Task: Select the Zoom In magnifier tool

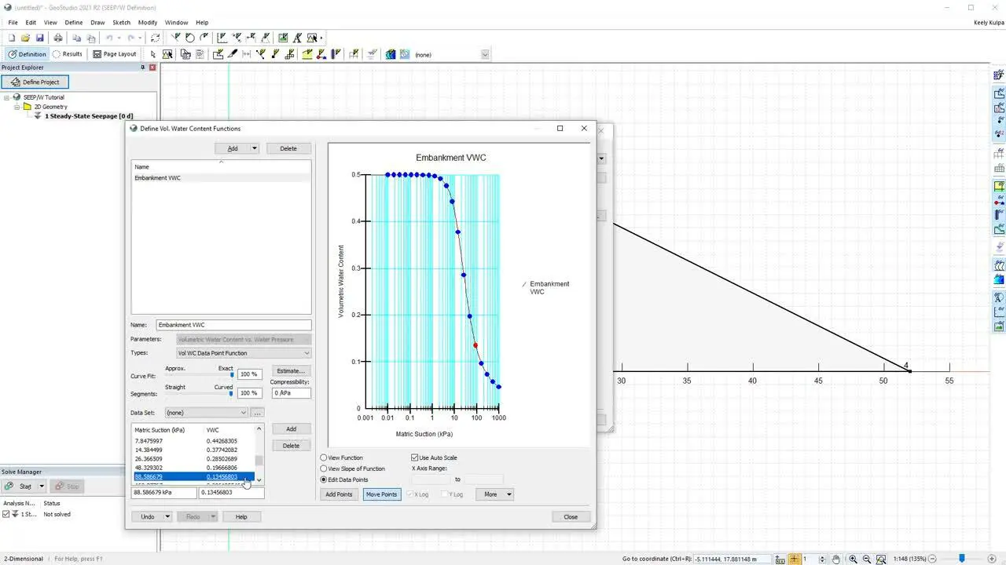Action: pyautogui.click(x=854, y=559)
